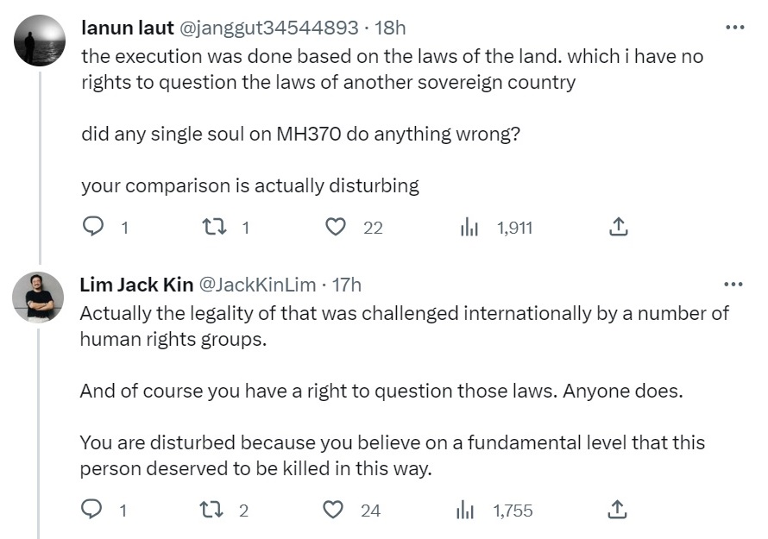The image size is (768, 539).
Task: Open Lim Jack Kin's profile picture
Action: coord(40,298)
